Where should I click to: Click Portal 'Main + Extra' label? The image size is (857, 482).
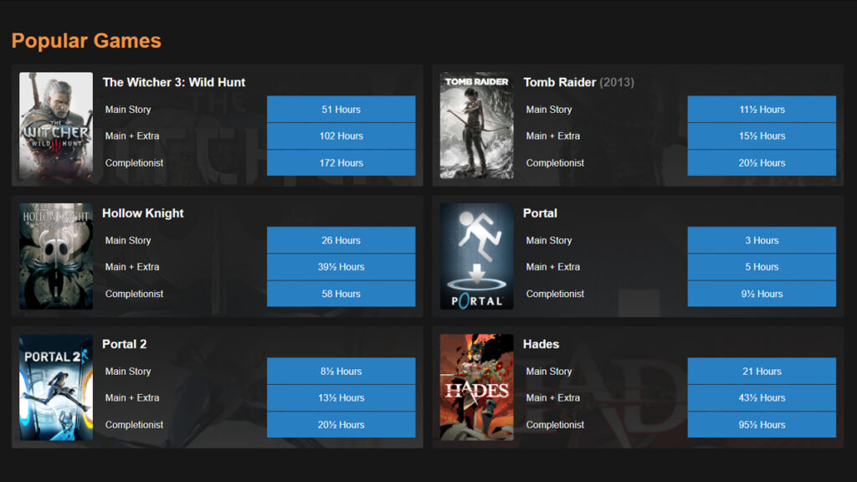553,267
